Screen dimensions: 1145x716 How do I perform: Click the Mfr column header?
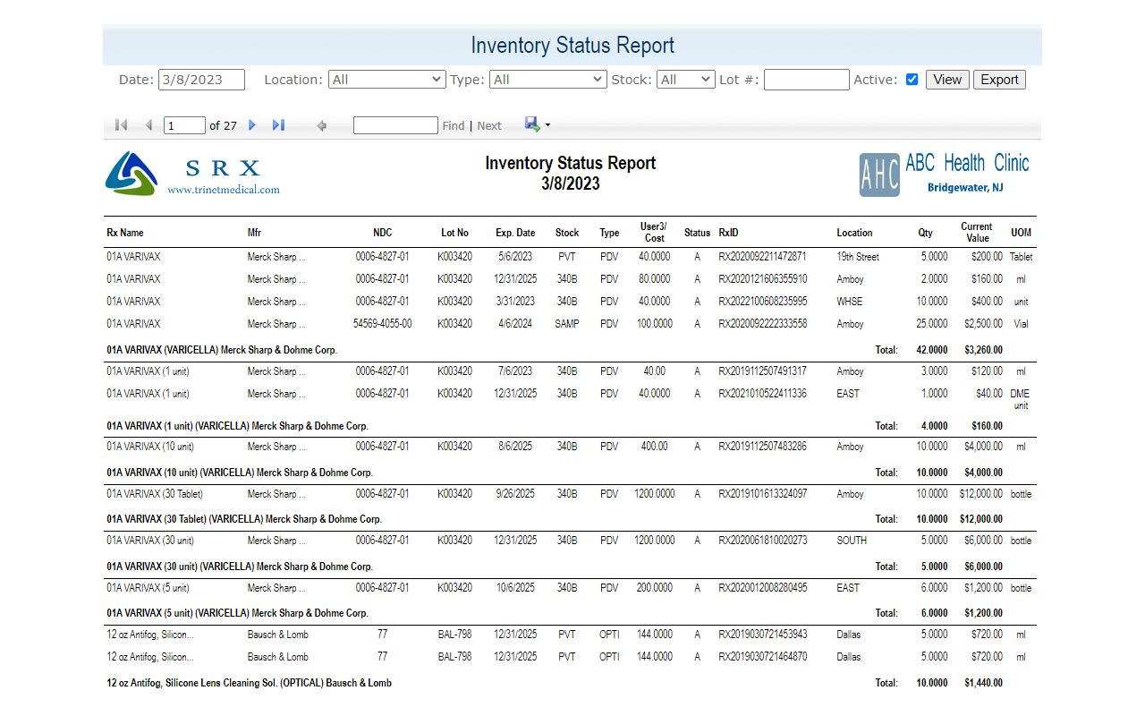[254, 233]
